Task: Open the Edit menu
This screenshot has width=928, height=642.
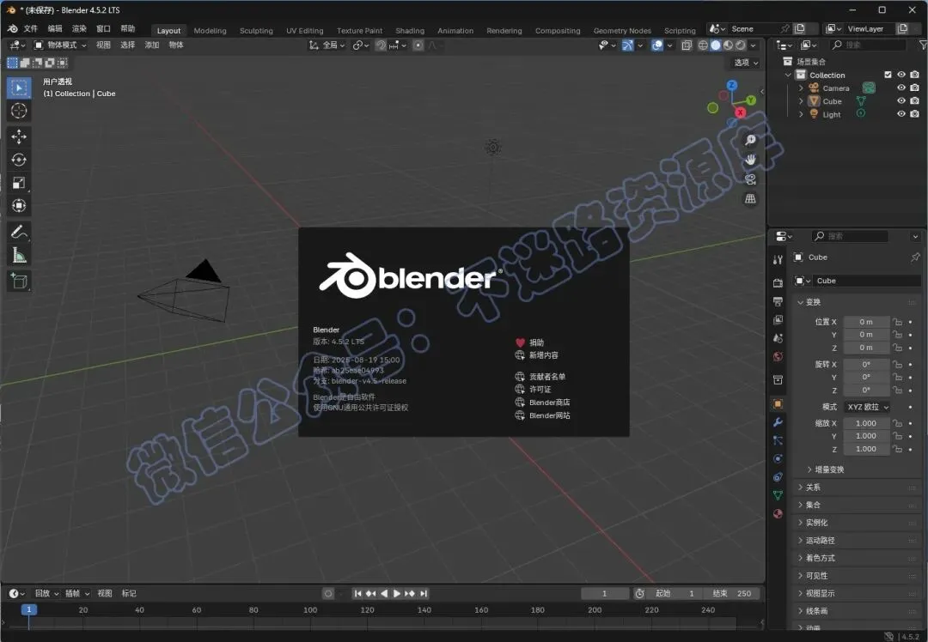Action: click(x=54, y=28)
